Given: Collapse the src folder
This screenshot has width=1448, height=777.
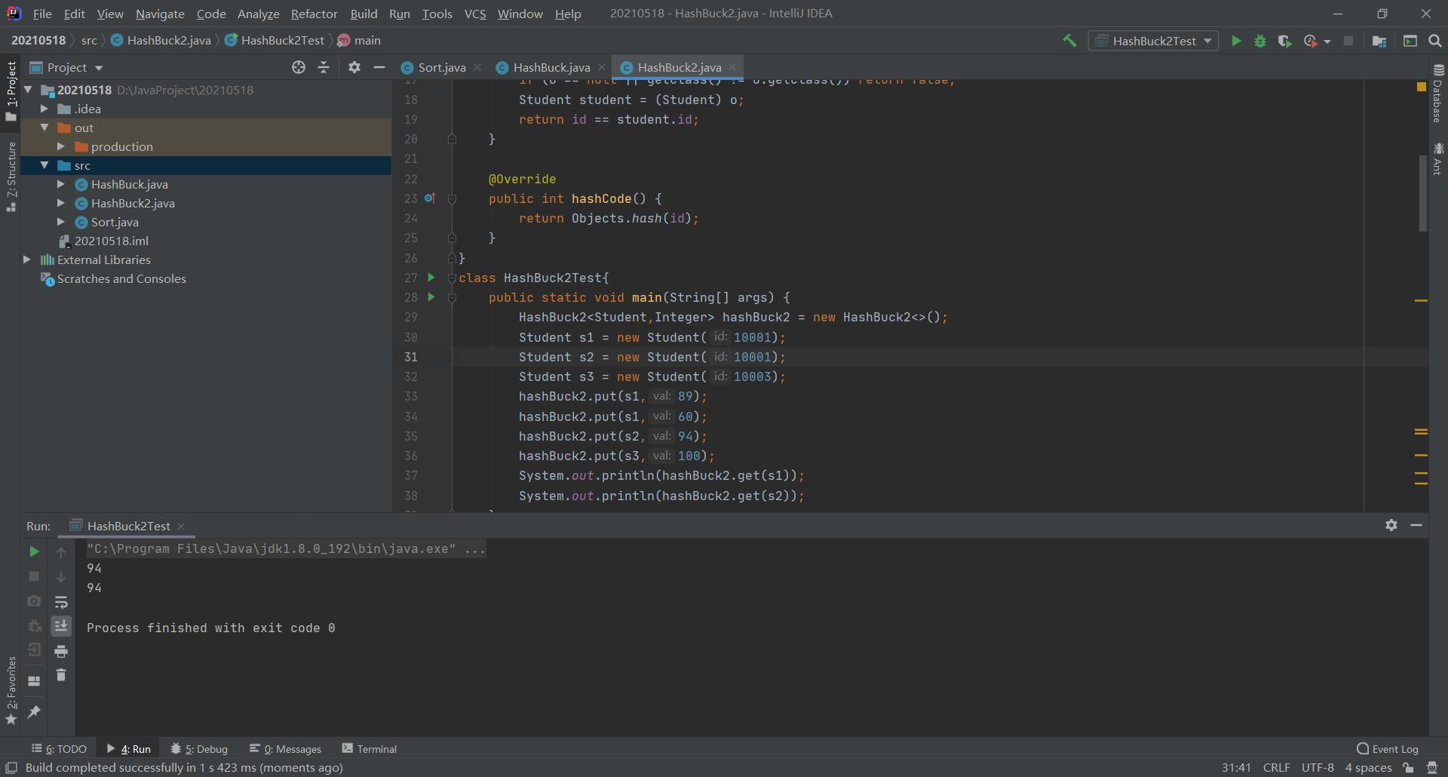Looking at the screenshot, I should [44, 165].
